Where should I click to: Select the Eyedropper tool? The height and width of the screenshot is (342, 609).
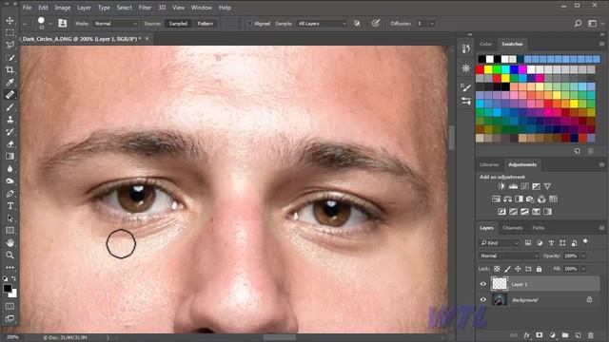[10, 83]
